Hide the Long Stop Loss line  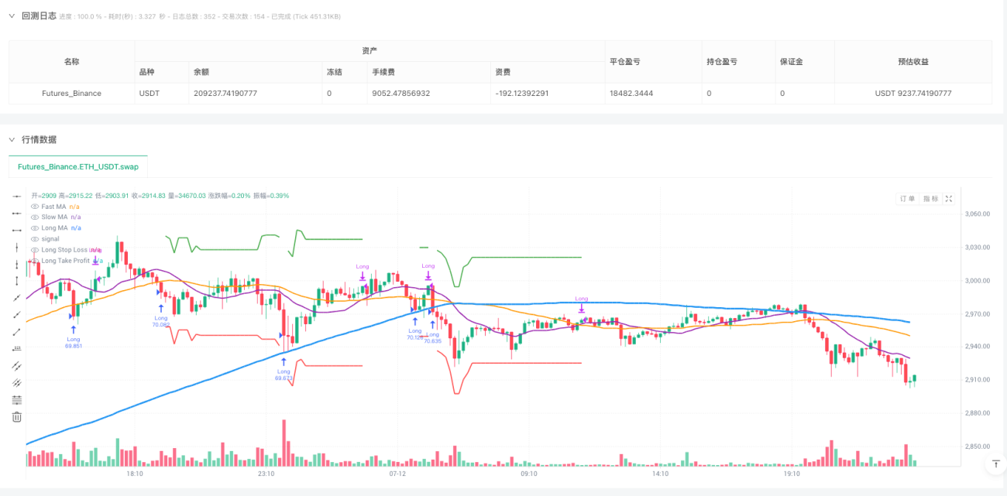coord(34,250)
